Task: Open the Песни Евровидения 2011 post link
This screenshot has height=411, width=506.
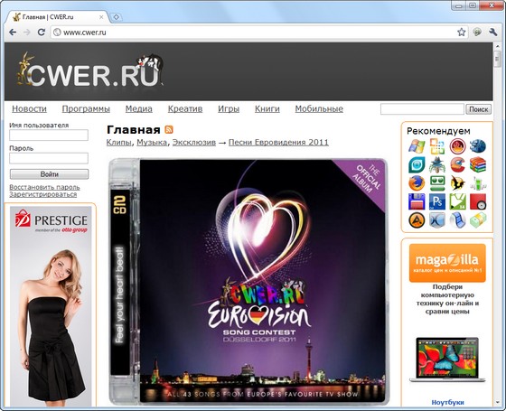Action: 278,143
